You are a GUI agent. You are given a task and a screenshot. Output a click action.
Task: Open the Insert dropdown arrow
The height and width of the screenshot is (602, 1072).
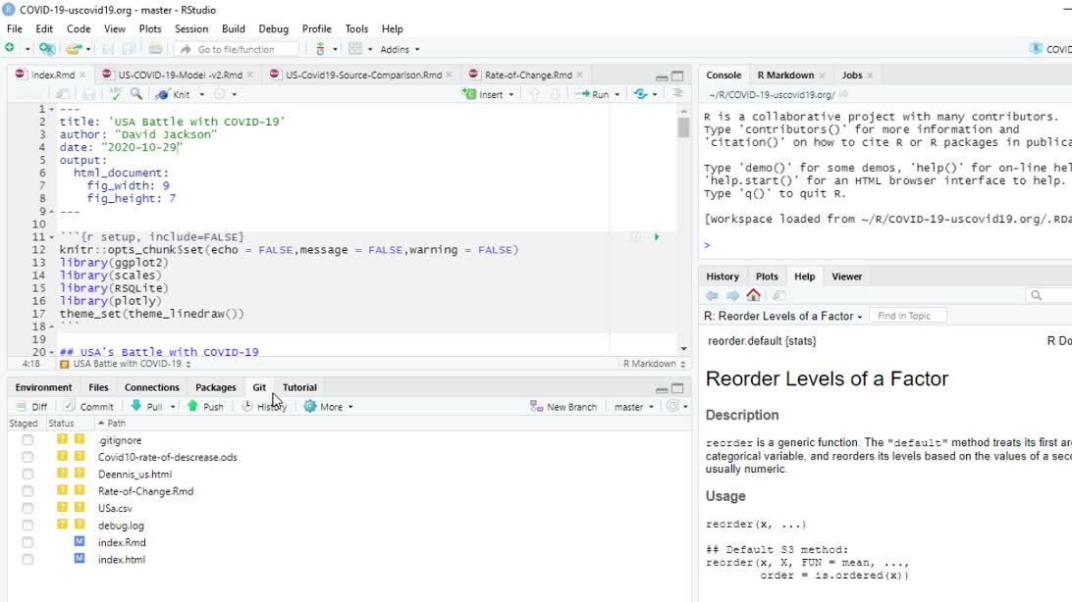(511, 95)
